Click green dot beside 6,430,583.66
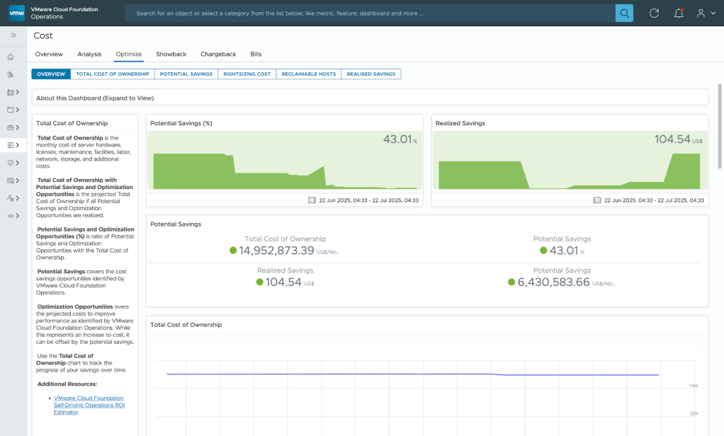Image resolution: width=724 pixels, height=436 pixels. [511, 282]
